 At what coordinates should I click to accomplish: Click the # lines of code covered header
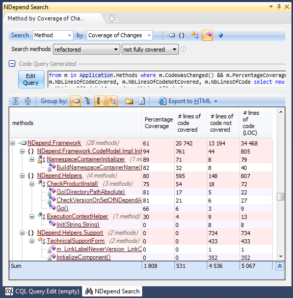(191, 123)
